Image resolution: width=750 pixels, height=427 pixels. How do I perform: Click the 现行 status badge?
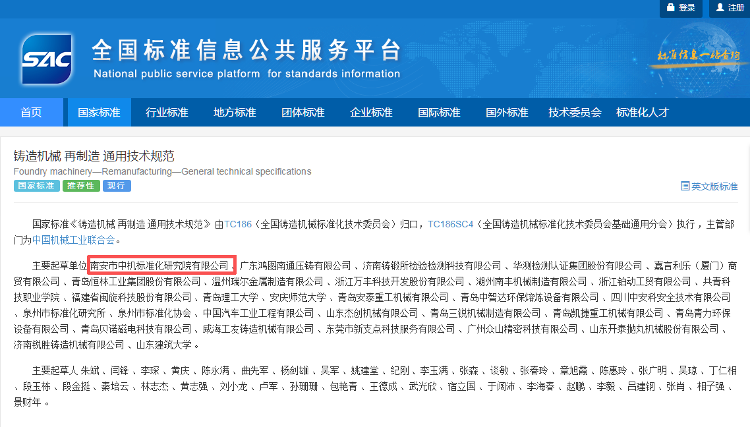117,186
